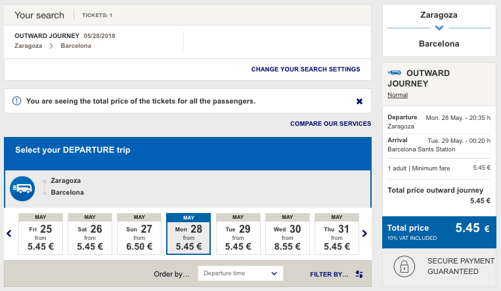Open the Departure time order dropdown

click(240, 273)
